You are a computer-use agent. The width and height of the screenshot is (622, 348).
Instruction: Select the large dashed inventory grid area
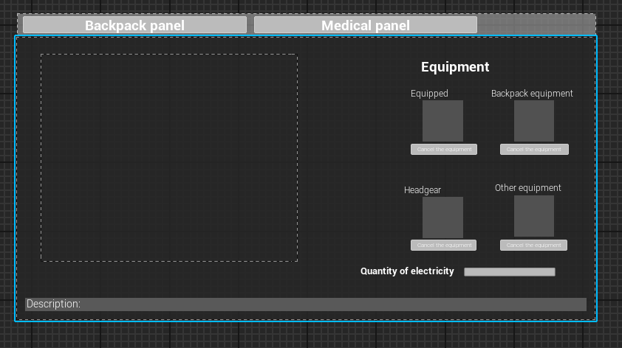point(169,158)
